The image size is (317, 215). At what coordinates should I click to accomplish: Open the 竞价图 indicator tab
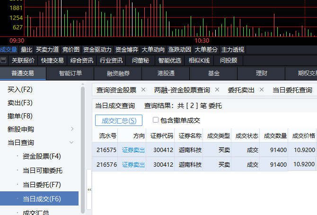point(71,50)
